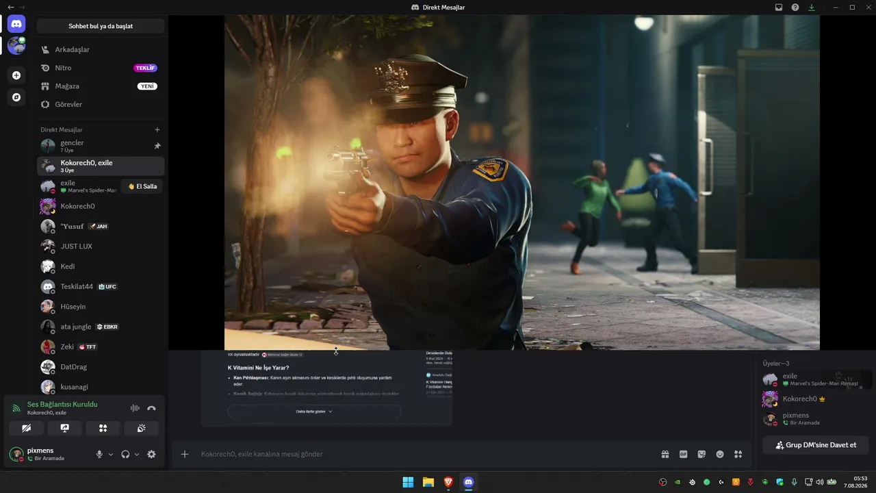Click the shared screen stream video
Screen dimensions: 876x493
521,182
